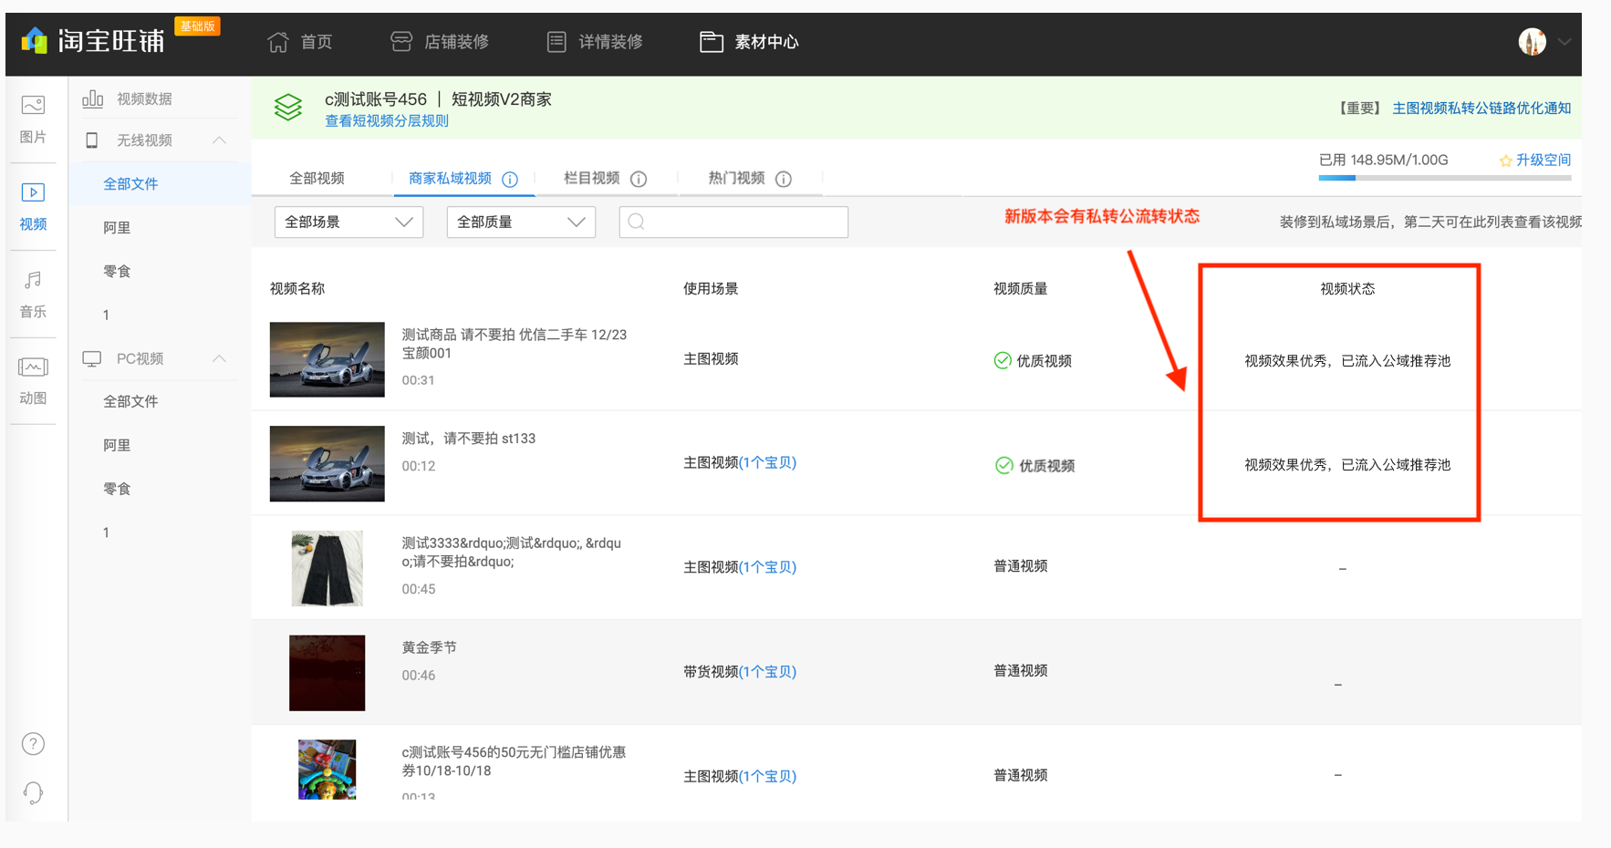The height and width of the screenshot is (848, 1611).
Task: Show info icon beside 商家私域视频 tab
Action: click(x=510, y=180)
